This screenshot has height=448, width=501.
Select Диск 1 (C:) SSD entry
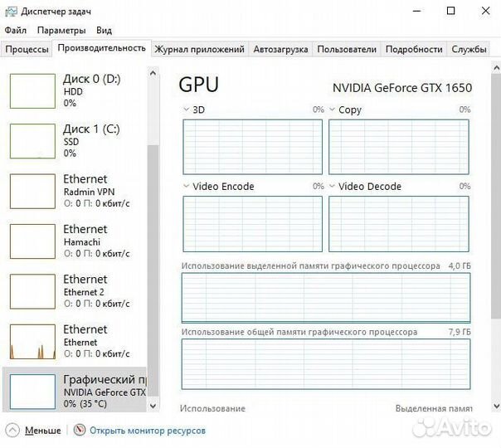[74, 141]
